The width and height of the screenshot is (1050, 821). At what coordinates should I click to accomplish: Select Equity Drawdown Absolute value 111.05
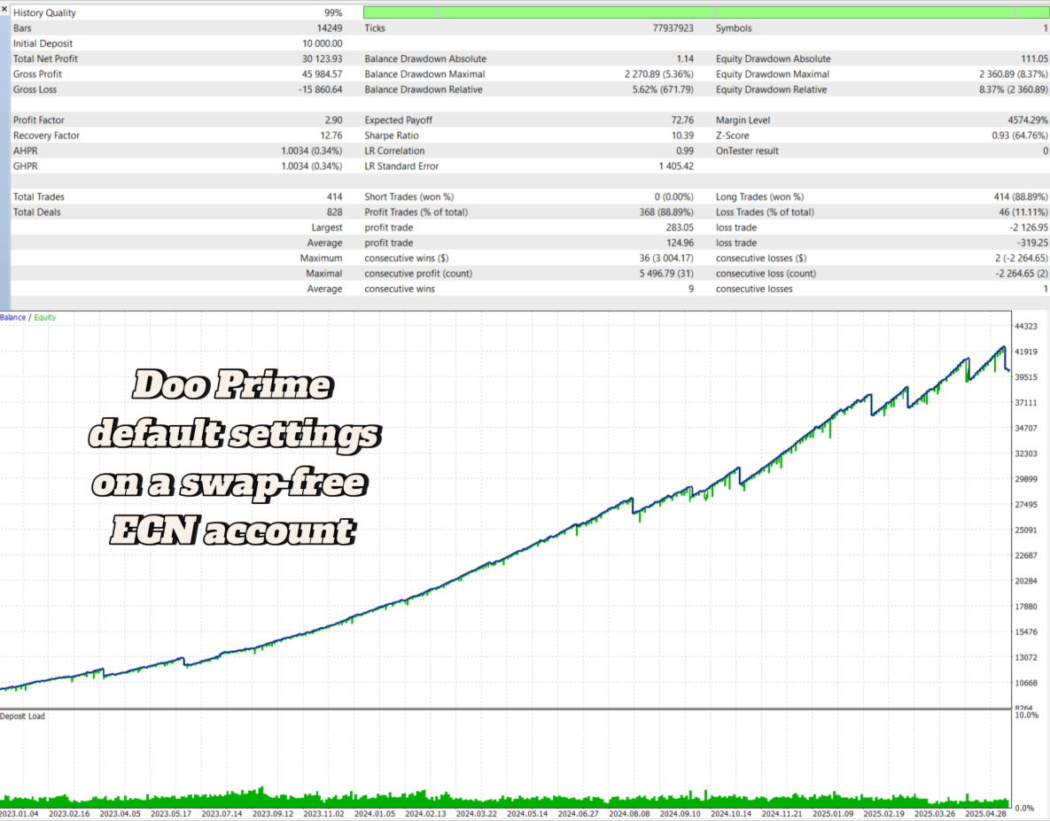click(1035, 58)
